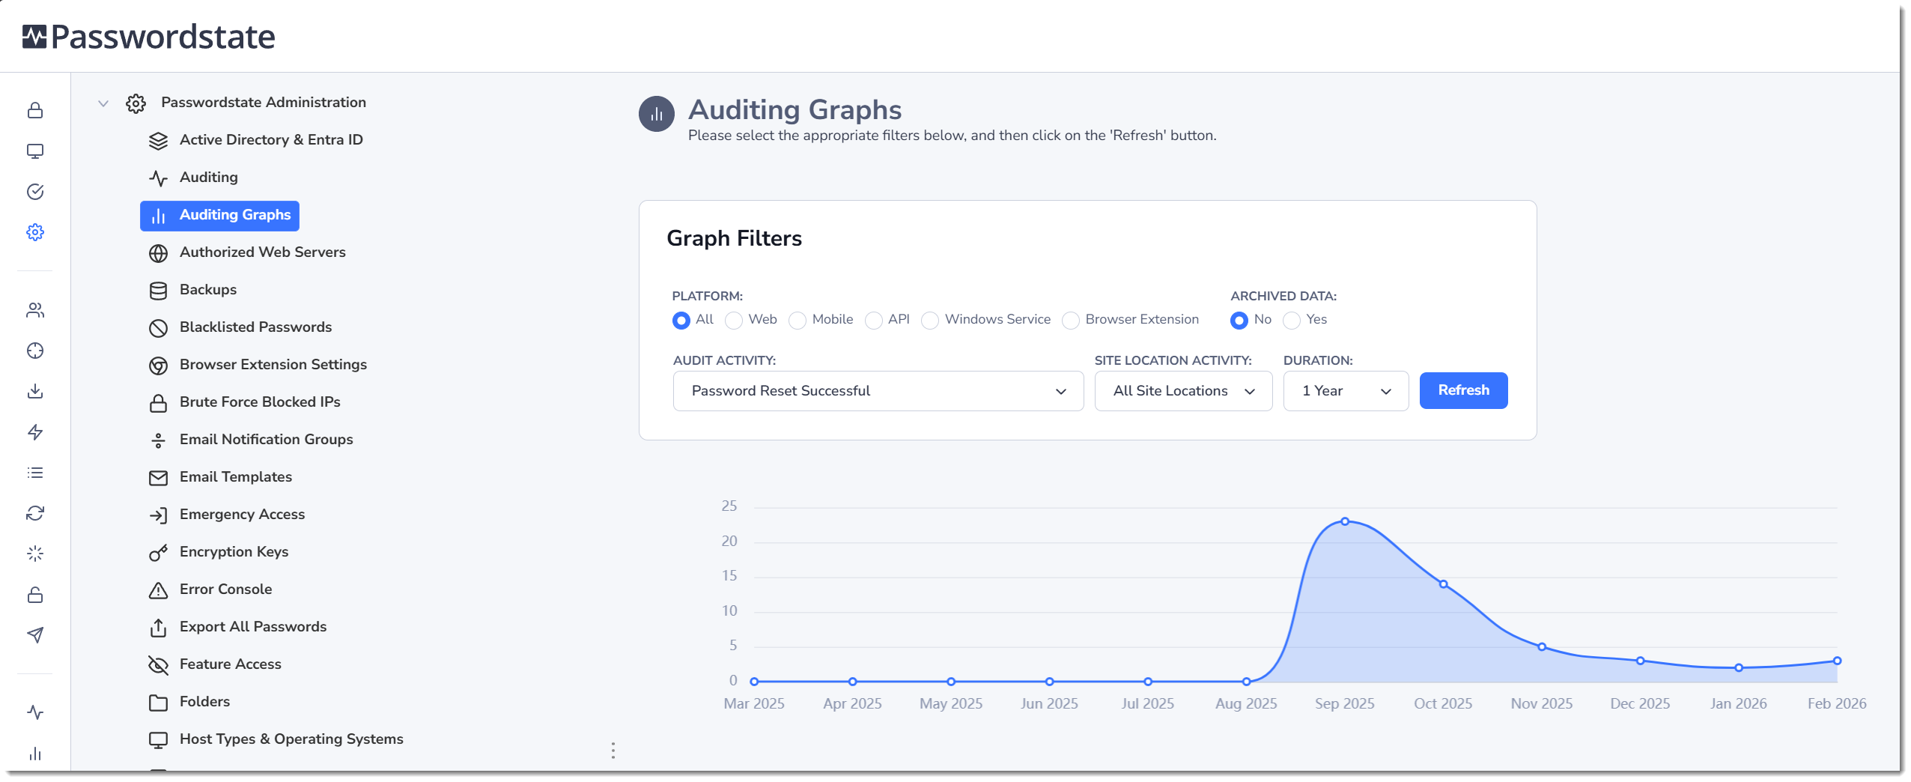Screen dimensions: 1911x782
Task: Click the circled checkmark rail icon
Action: (x=35, y=192)
